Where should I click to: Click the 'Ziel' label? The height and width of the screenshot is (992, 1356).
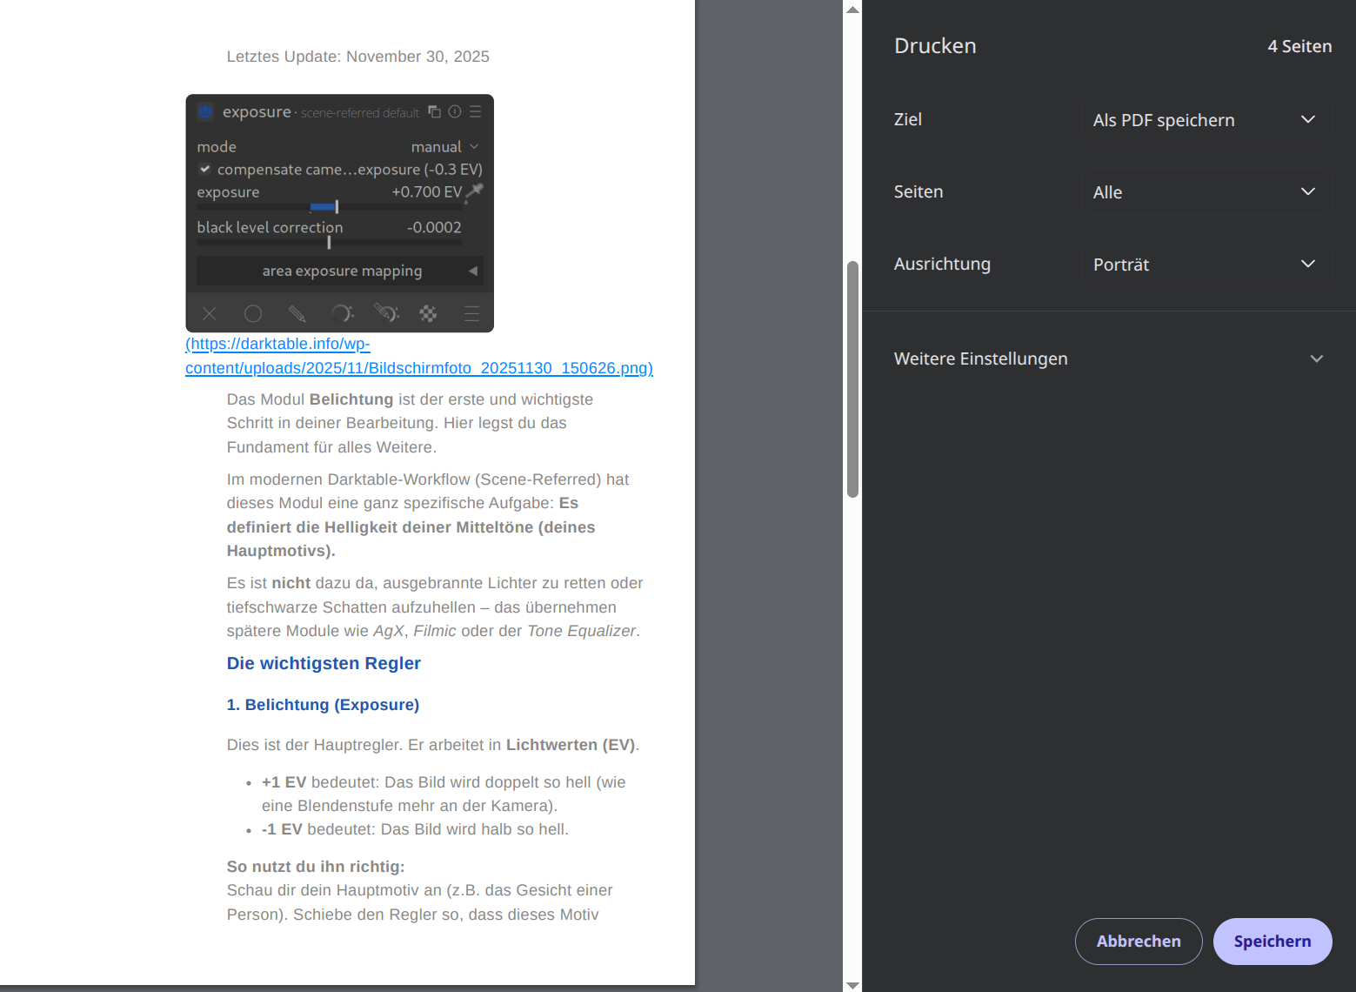(908, 119)
